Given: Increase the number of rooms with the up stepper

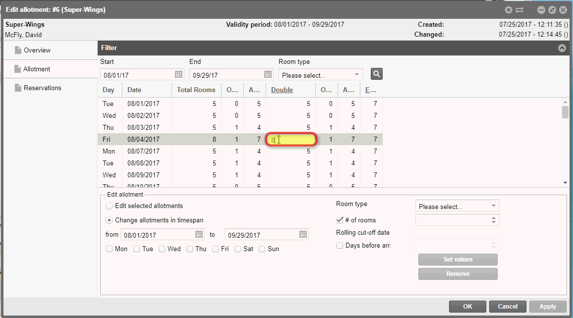Looking at the screenshot, I should point(494,217).
